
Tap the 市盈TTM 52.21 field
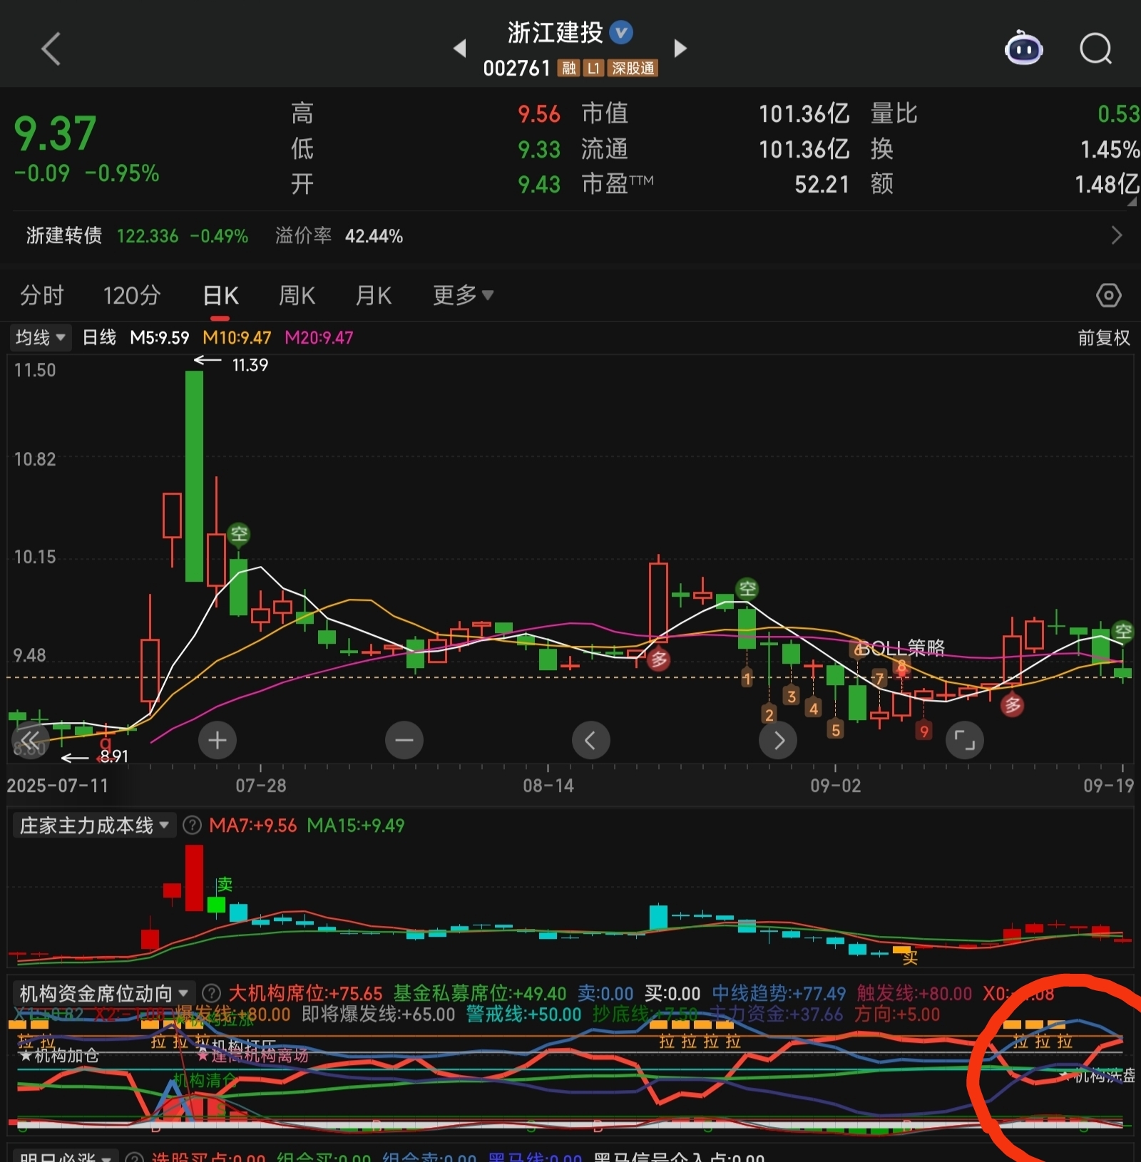coord(715,184)
